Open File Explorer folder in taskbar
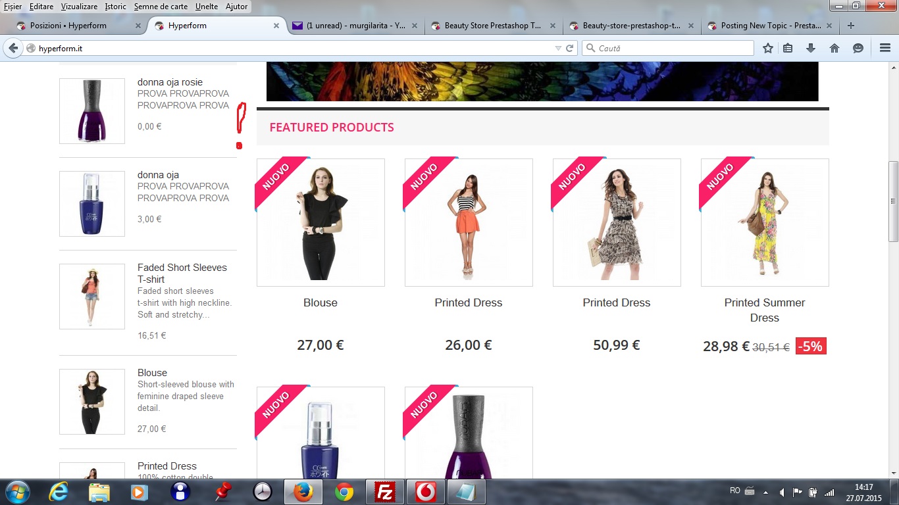899x505 pixels. (99, 492)
